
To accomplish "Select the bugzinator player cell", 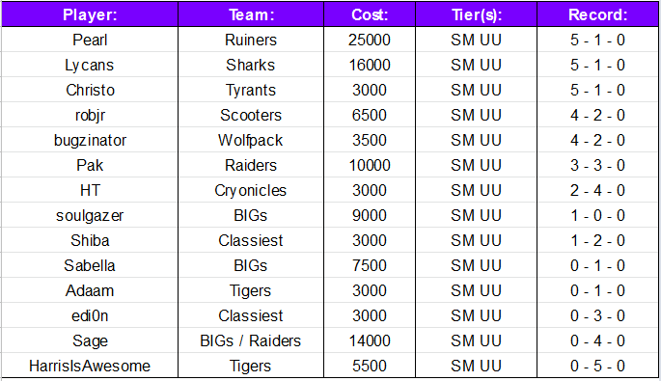I will coord(90,140).
